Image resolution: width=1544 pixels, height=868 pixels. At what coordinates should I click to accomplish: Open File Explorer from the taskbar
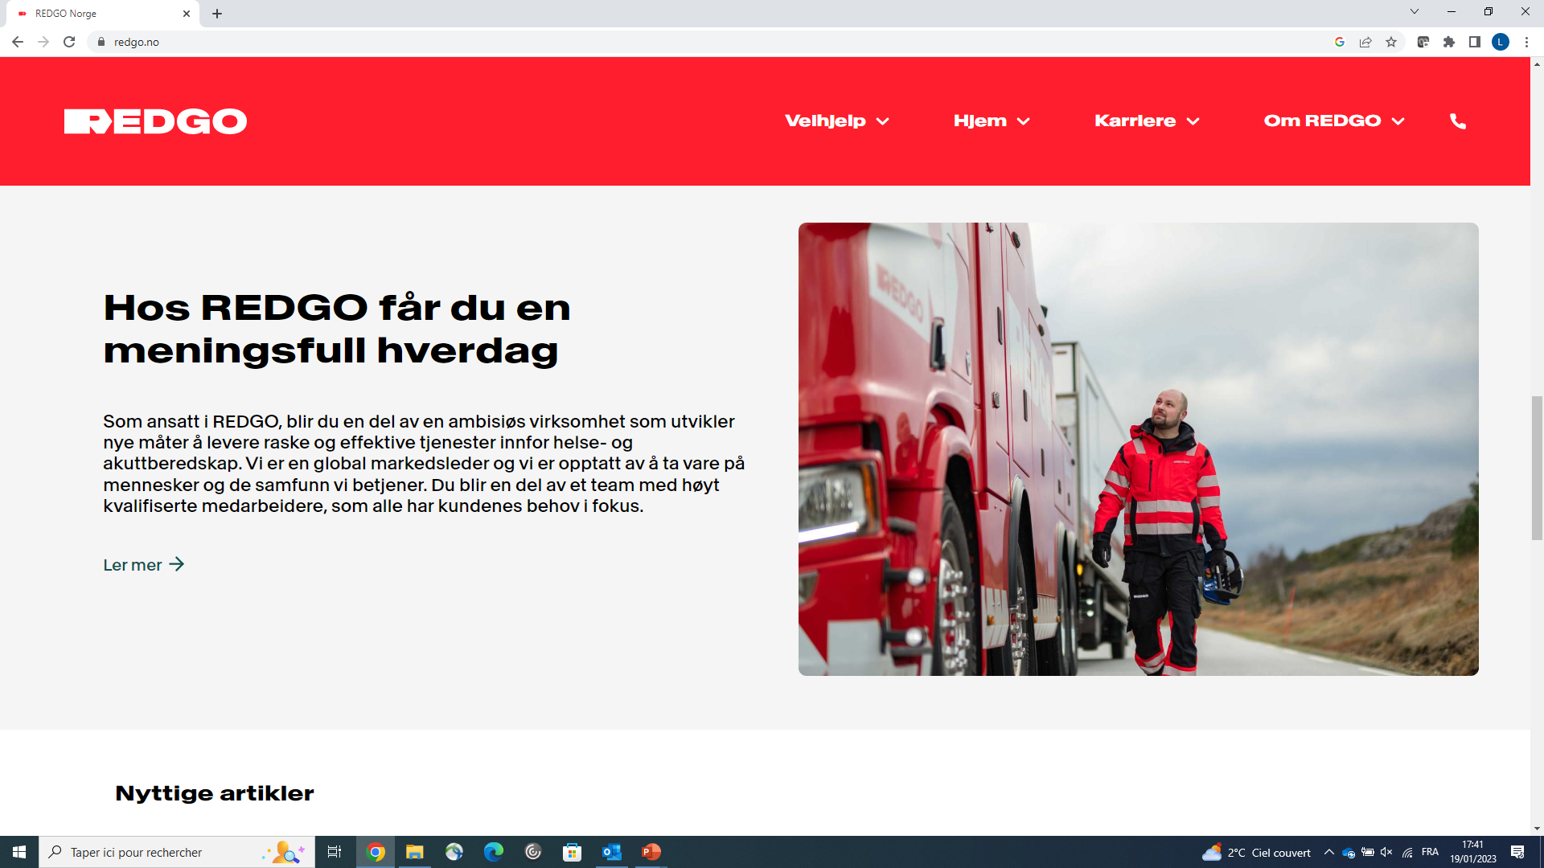pyautogui.click(x=415, y=852)
